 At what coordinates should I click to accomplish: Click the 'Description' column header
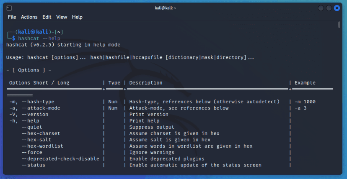tap(146, 83)
